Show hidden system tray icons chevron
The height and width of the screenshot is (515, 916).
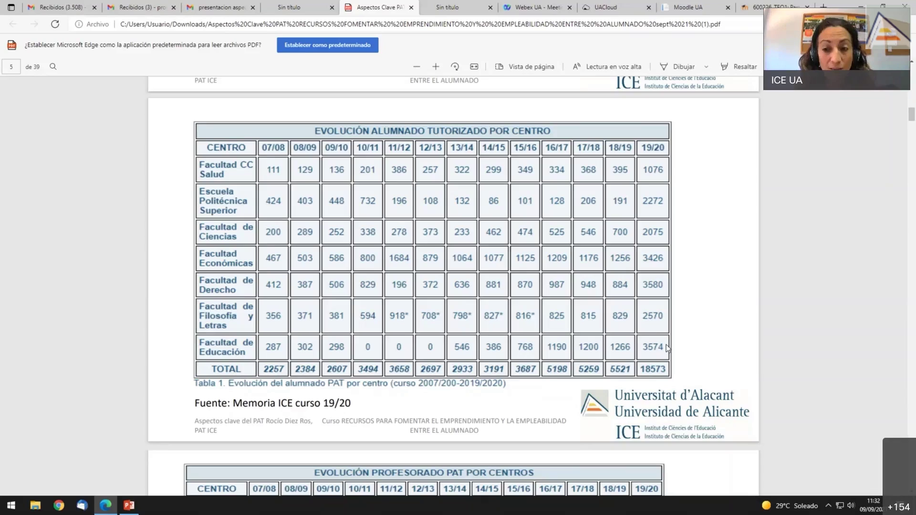point(828,505)
